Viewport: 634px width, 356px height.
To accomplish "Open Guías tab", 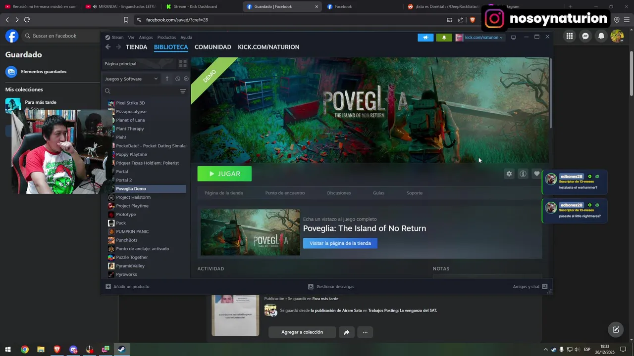I will [x=378, y=193].
